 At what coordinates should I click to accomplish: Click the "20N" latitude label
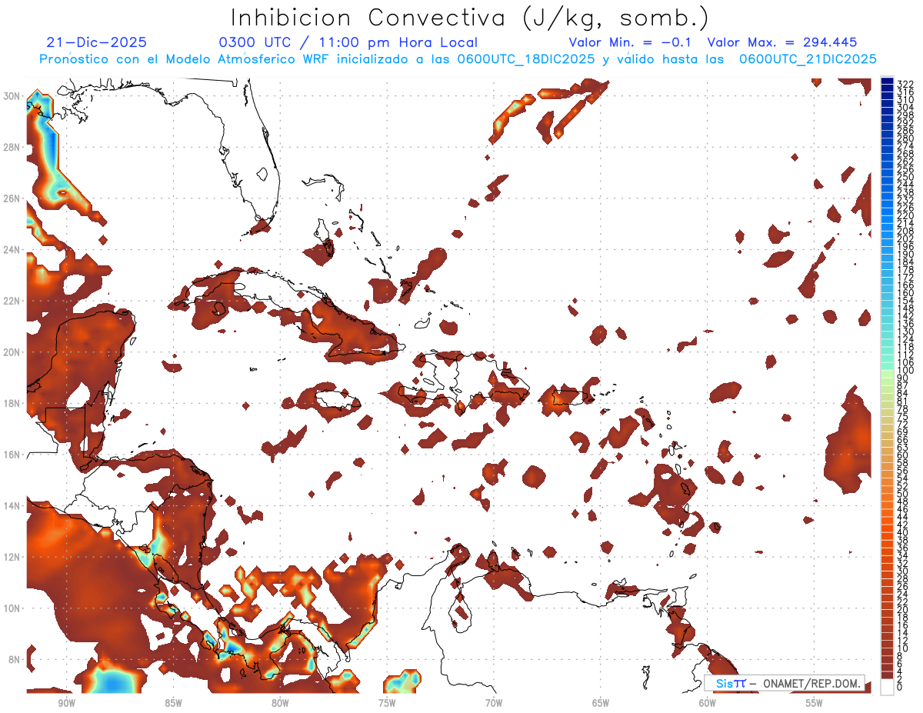[12, 352]
